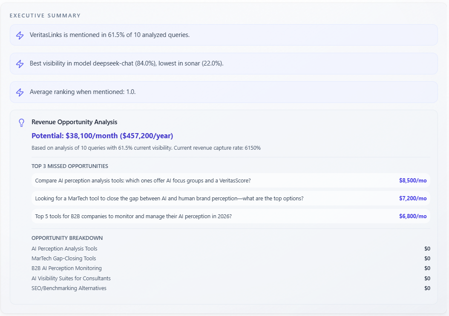Select the deepseek-chat best visibility card
Screen dimensions: 449x316
pyautogui.click(x=224, y=63)
